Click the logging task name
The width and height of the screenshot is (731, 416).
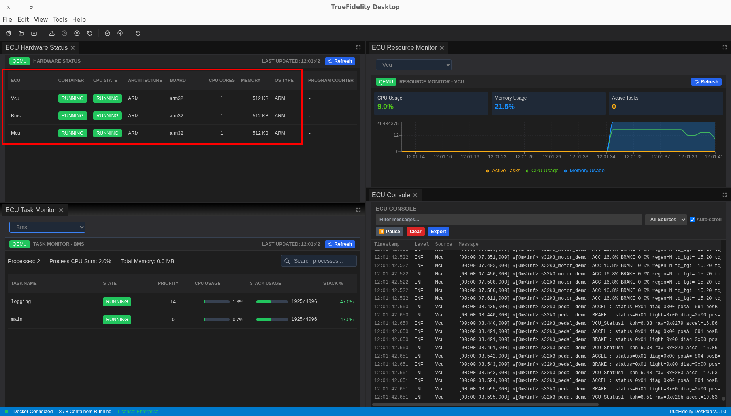tap(21, 301)
